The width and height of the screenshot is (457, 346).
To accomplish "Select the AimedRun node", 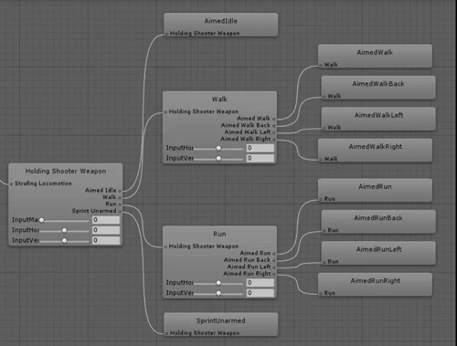I will [x=375, y=187].
